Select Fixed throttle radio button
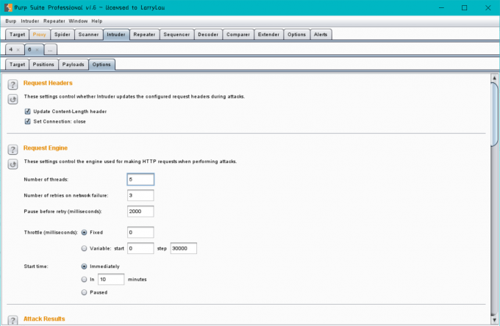The width and height of the screenshot is (500, 326). click(x=84, y=233)
